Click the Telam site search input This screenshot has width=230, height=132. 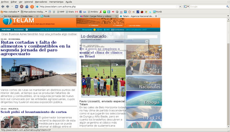[x=142, y=37]
